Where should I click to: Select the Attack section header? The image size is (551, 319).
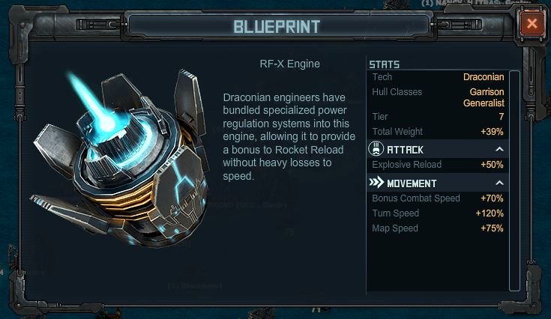438,149
